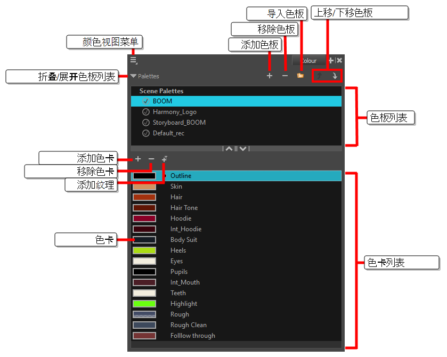Click the Highlight green colour swatch
This screenshot has height=357, width=447.
pos(143,303)
